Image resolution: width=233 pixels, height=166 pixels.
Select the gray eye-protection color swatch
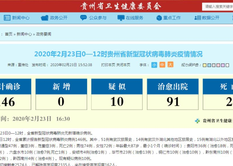[214, 65]
